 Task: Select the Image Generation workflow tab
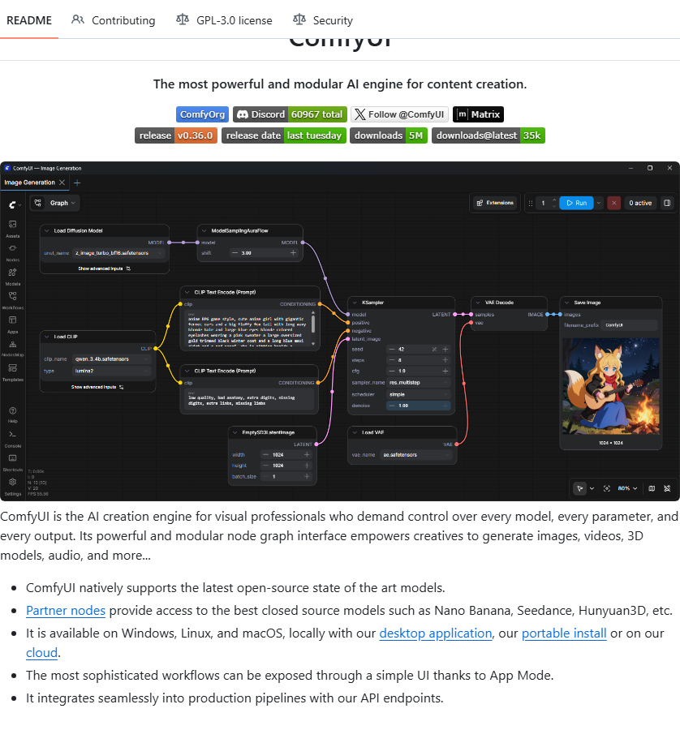coord(30,182)
